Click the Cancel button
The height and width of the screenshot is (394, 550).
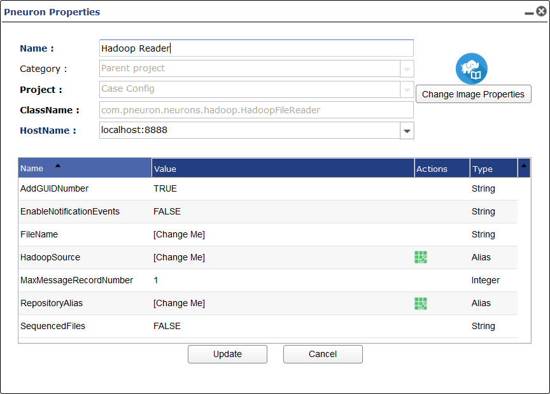pyautogui.click(x=323, y=354)
